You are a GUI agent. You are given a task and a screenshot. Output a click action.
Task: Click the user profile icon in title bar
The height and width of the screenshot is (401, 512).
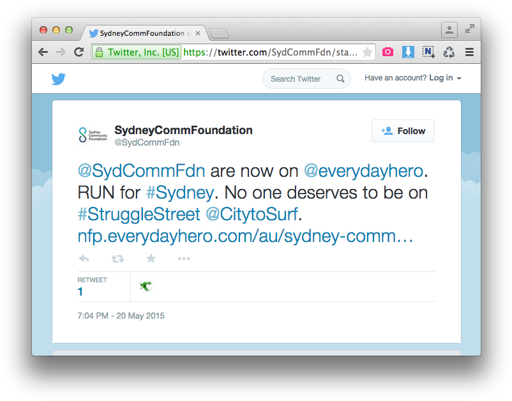tap(449, 30)
